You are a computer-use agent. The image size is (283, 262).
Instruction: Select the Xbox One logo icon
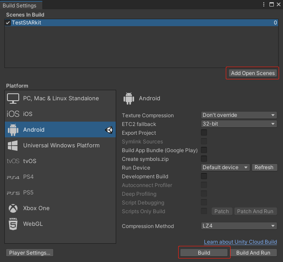(x=13, y=208)
